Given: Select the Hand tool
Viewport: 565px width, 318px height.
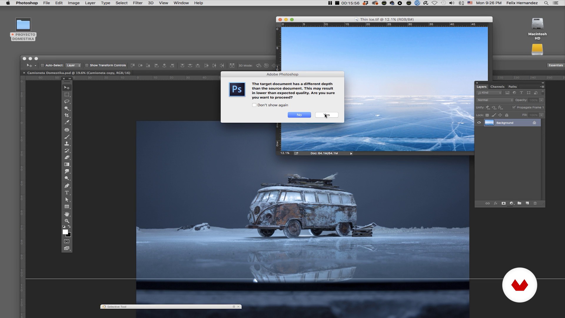Looking at the screenshot, I should point(67,214).
